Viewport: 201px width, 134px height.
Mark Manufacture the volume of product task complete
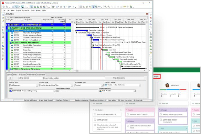coord(95,125)
